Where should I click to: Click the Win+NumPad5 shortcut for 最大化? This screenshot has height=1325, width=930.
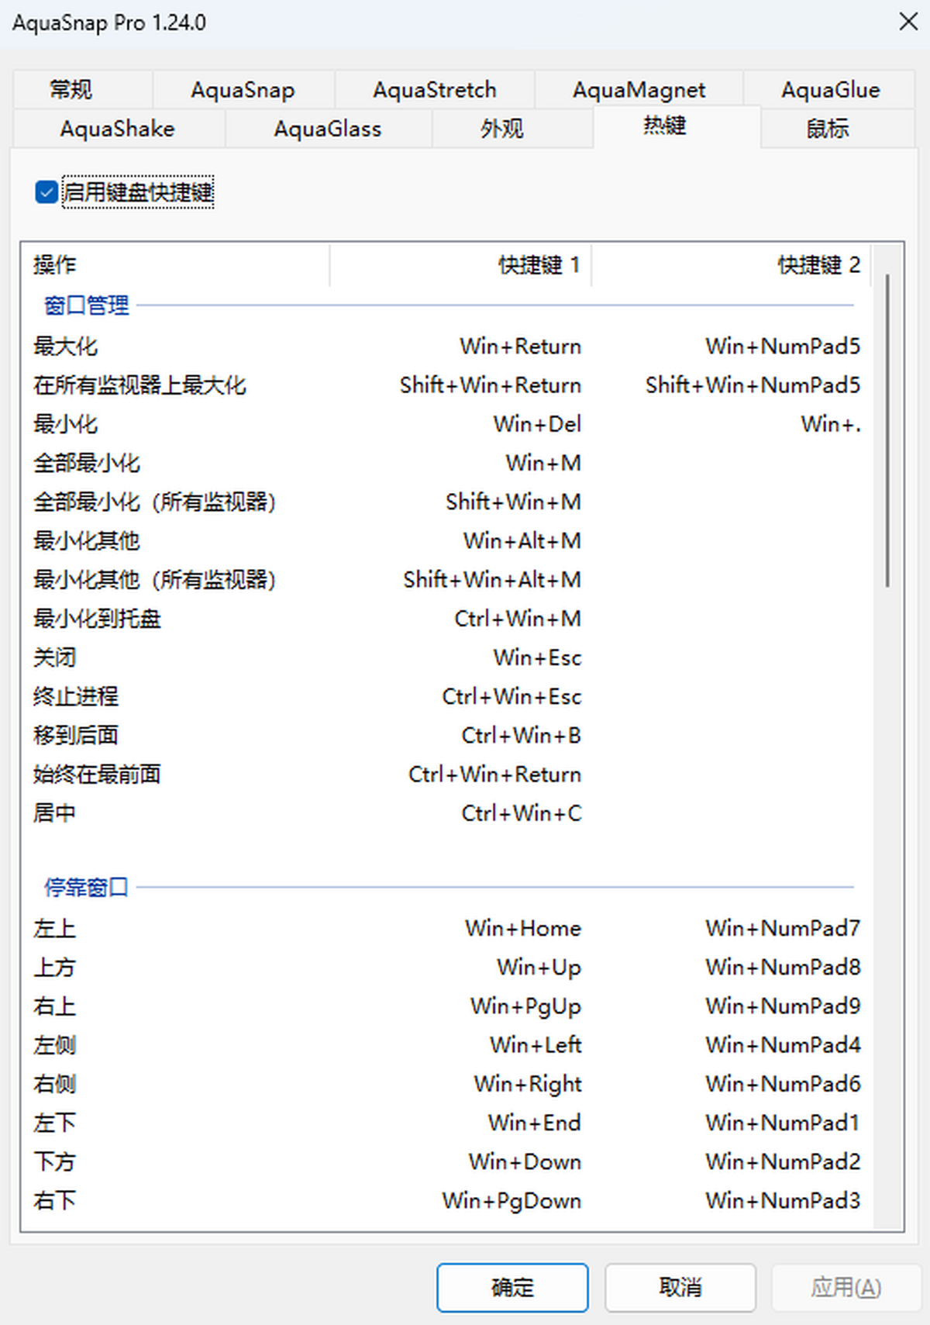tap(783, 347)
